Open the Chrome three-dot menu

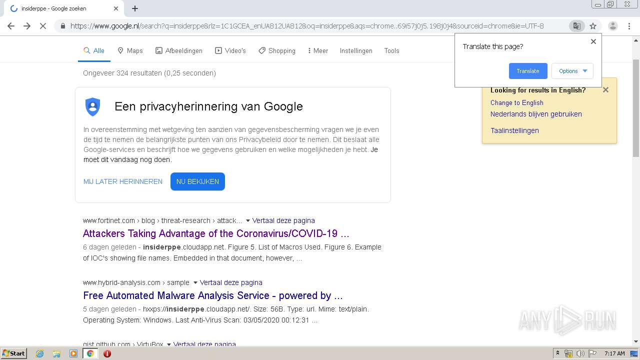629,26
